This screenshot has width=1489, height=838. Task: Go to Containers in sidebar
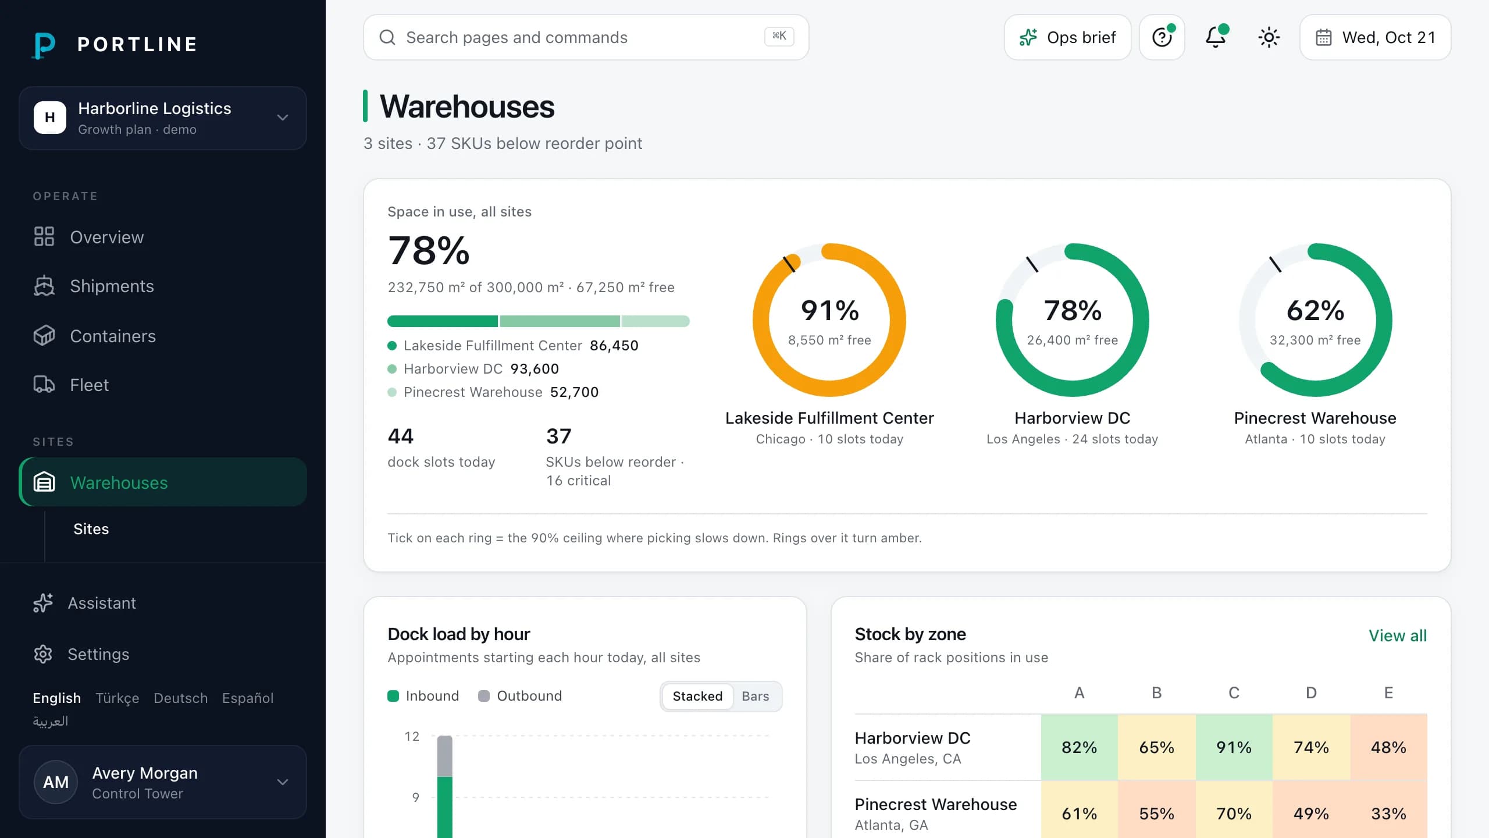point(163,336)
